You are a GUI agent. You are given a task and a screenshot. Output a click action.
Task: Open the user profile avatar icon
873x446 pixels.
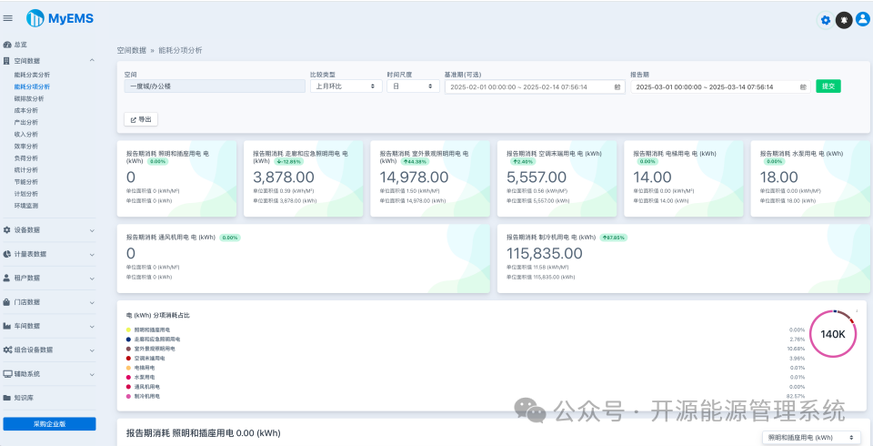pyautogui.click(x=862, y=19)
